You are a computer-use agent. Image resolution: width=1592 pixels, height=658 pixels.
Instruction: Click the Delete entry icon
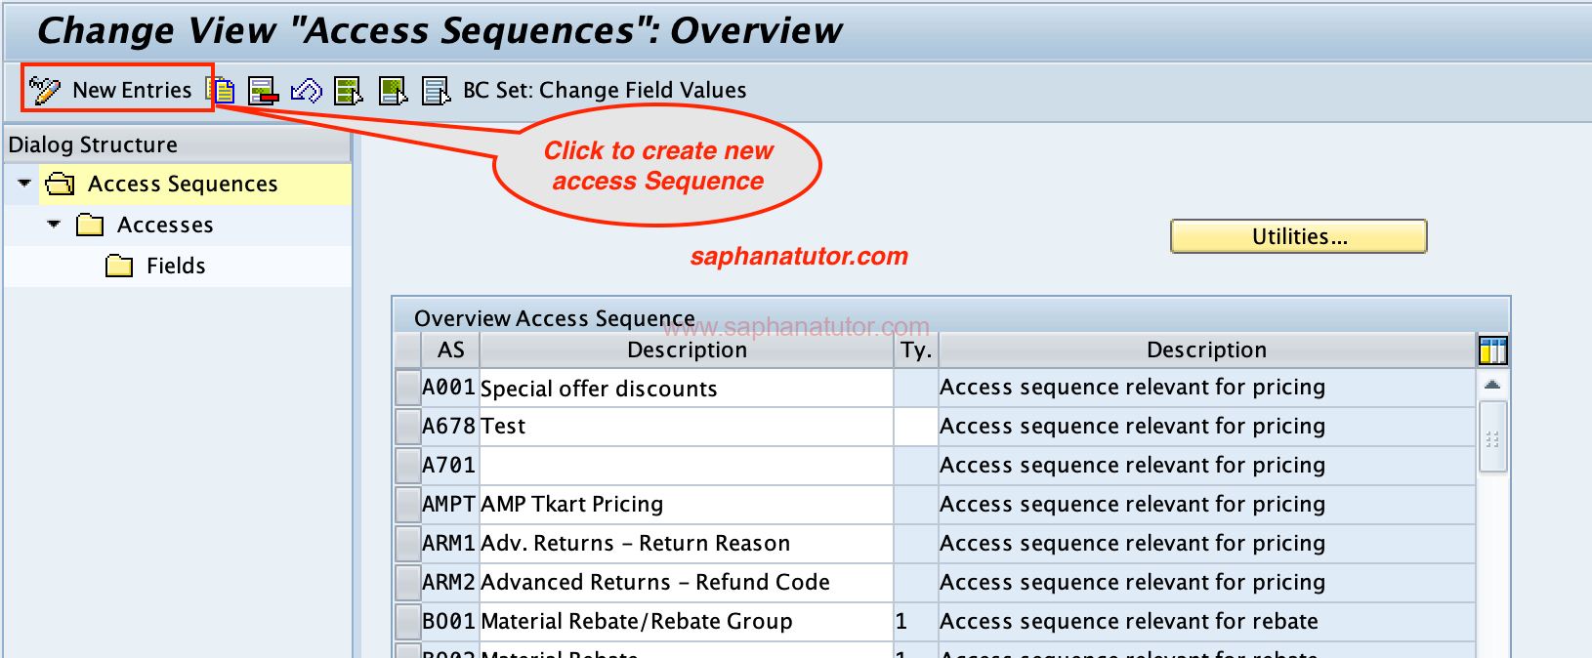(263, 91)
